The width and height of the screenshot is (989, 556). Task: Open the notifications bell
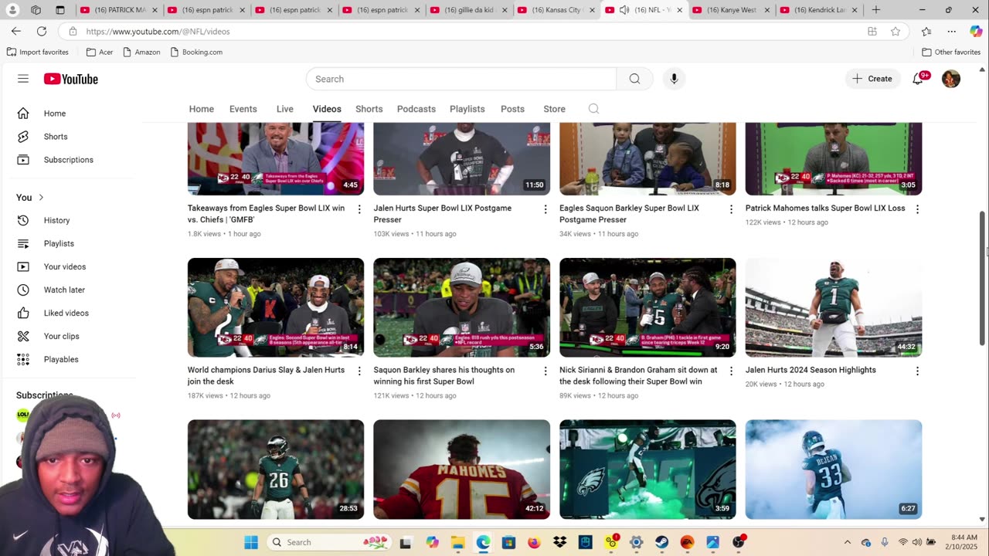[918, 79]
